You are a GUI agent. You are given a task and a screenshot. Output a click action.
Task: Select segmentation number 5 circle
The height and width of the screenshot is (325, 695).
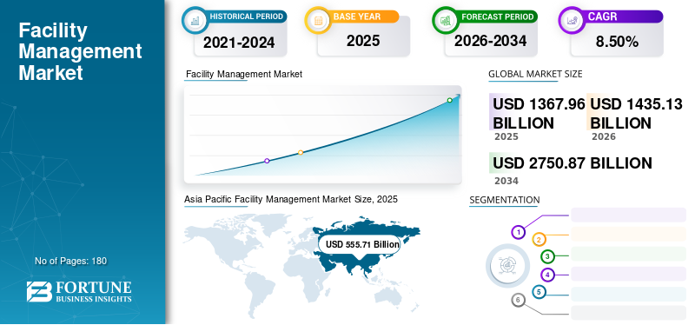click(x=539, y=292)
